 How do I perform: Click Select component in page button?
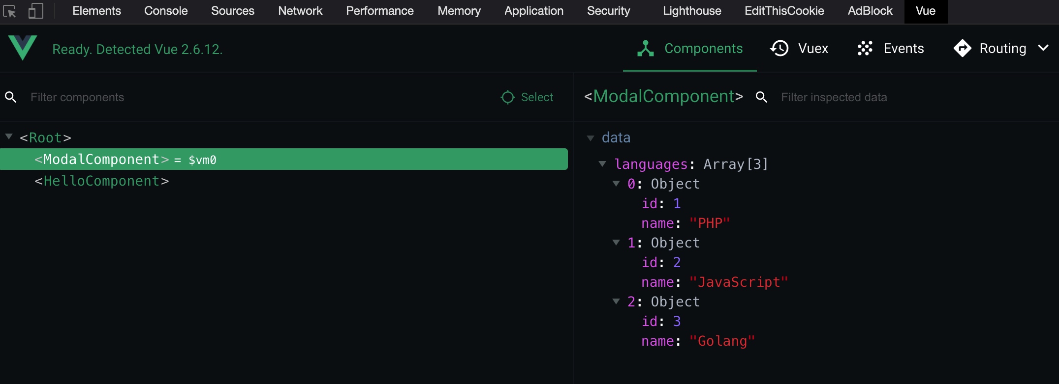[527, 97]
